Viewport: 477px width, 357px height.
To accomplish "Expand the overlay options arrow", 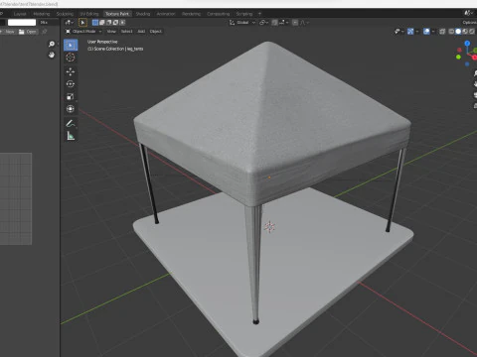I will [433, 32].
